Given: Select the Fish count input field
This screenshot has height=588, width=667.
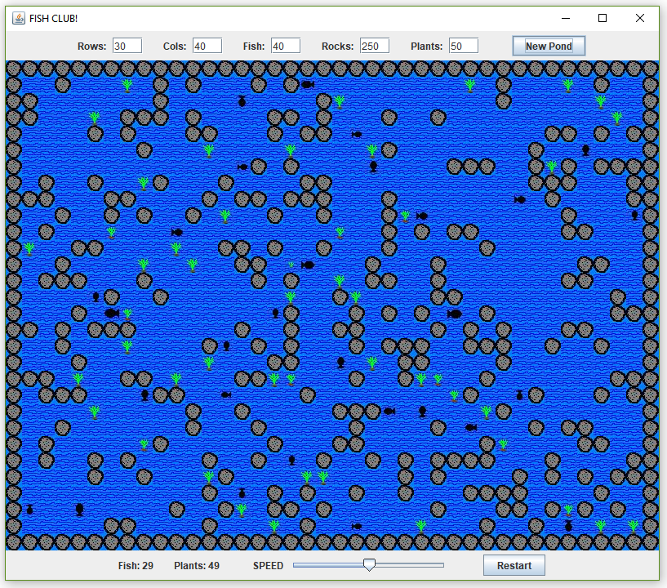Looking at the screenshot, I should 285,46.
